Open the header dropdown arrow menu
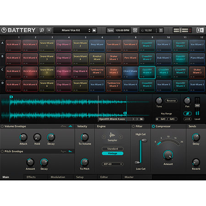 click(49, 30)
